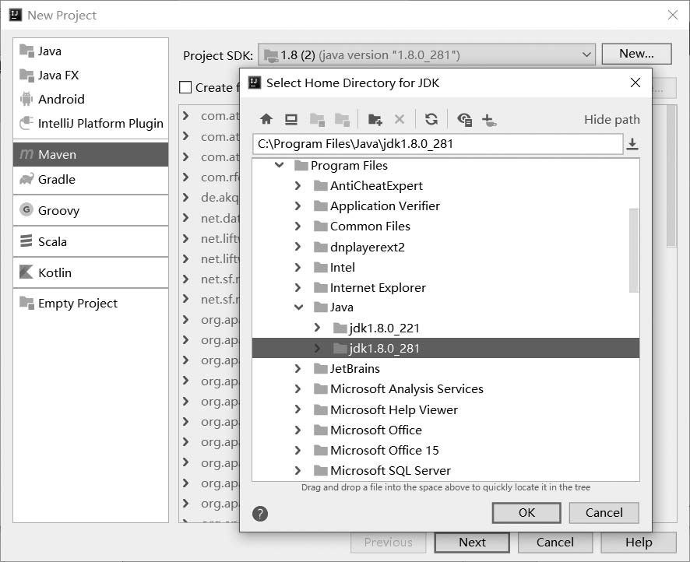Open path history arrow beside path field
Image resolution: width=690 pixels, height=562 pixels.
[x=632, y=144]
